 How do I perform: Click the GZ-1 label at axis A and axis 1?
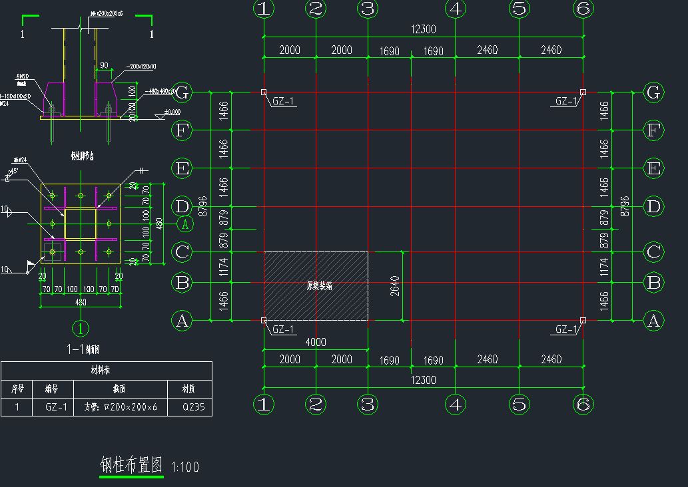pos(283,329)
